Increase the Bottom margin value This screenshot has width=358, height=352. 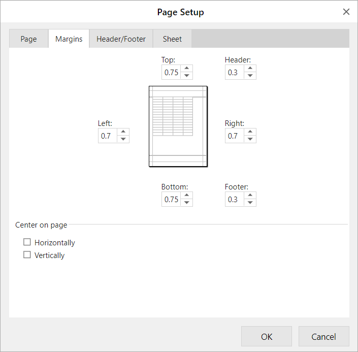tap(186, 196)
